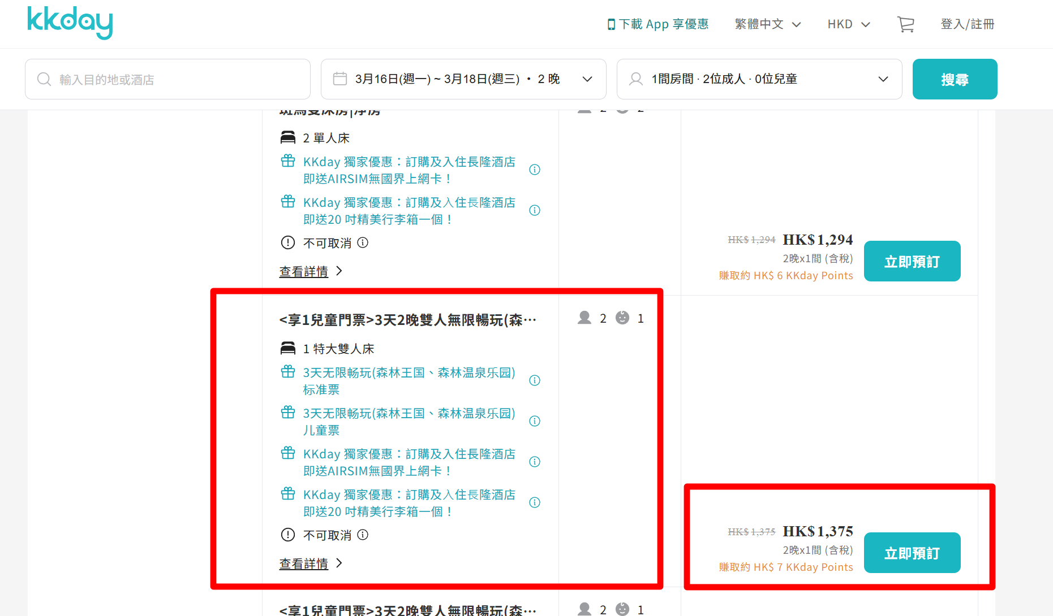This screenshot has width=1053, height=616.
Task: Open the HKD currency dropdown
Action: 848,24
